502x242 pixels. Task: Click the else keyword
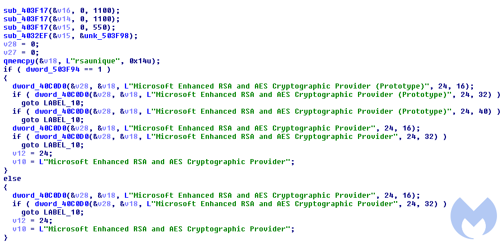pos(12,179)
